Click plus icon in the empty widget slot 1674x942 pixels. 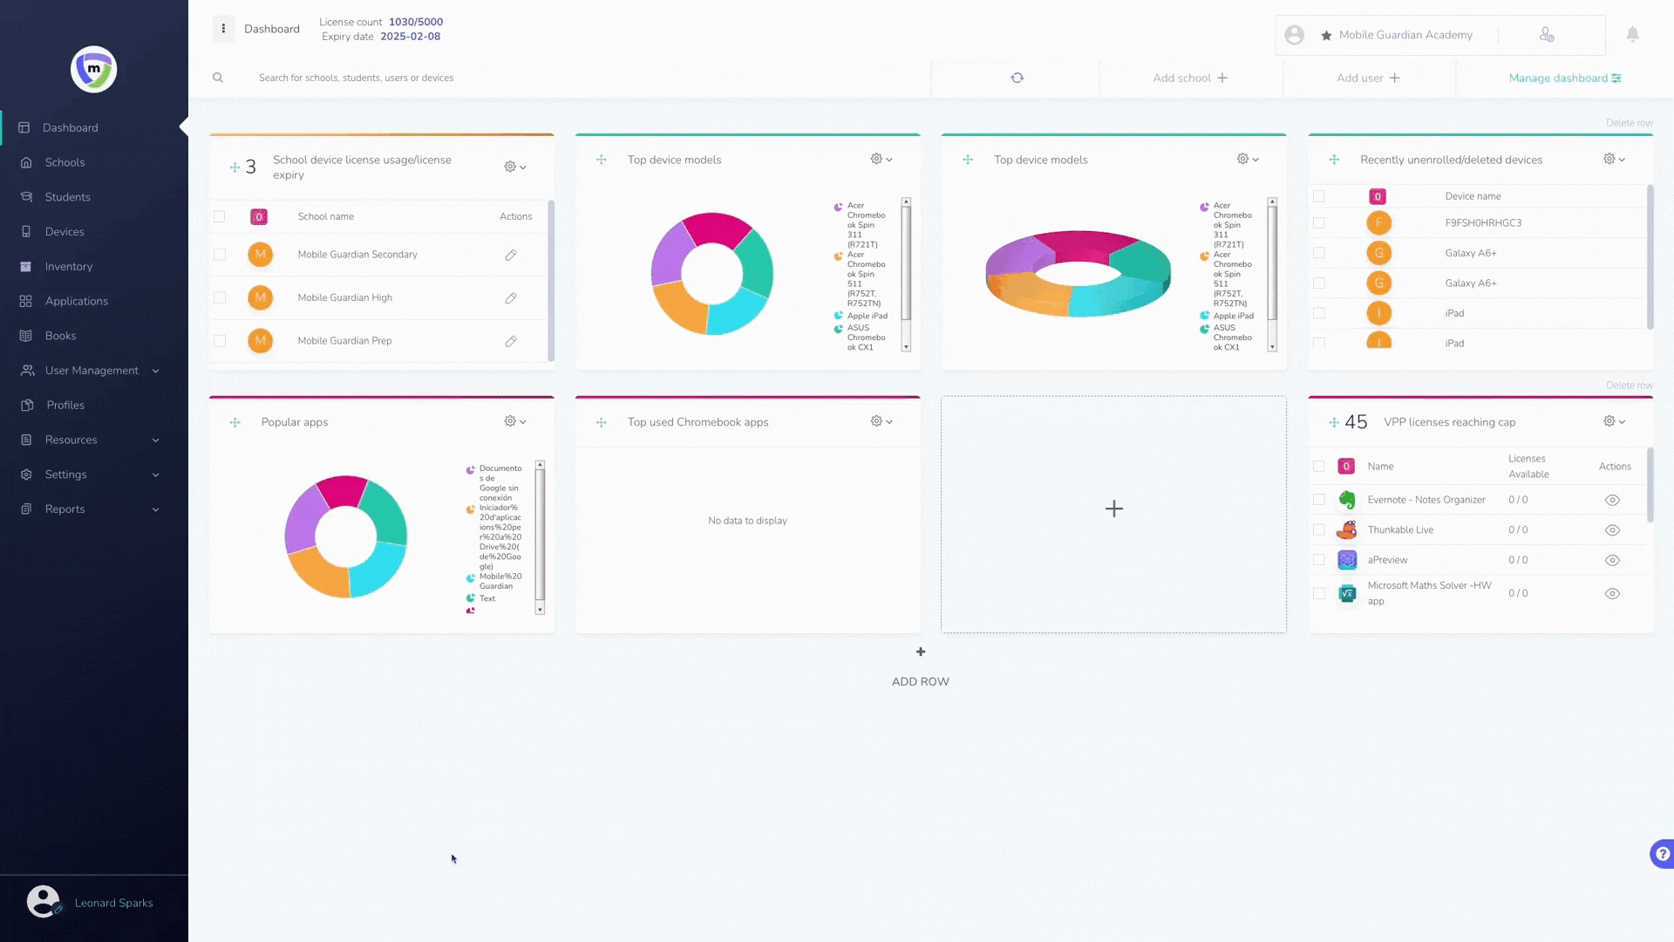pos(1113,509)
